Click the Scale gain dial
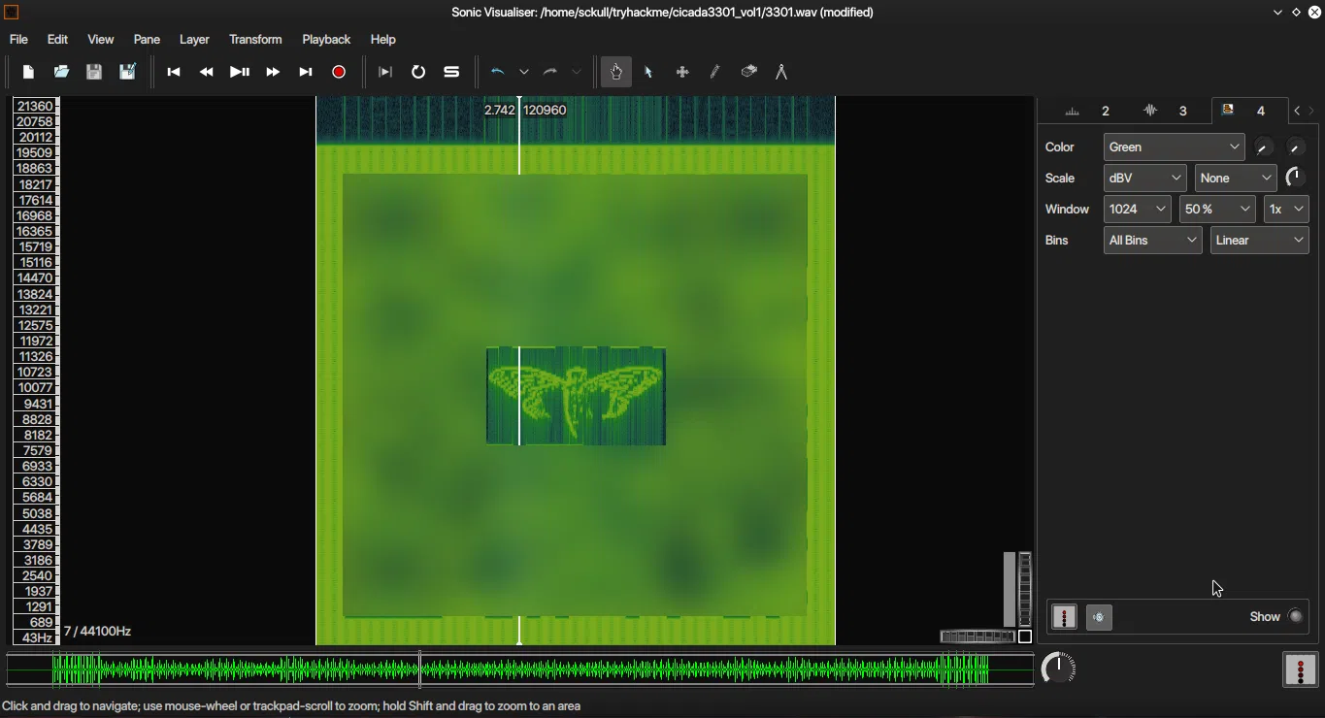 pos(1296,178)
